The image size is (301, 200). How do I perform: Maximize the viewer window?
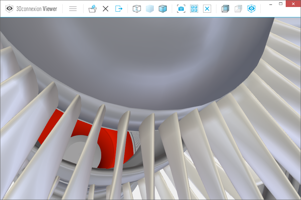coord(281,4)
